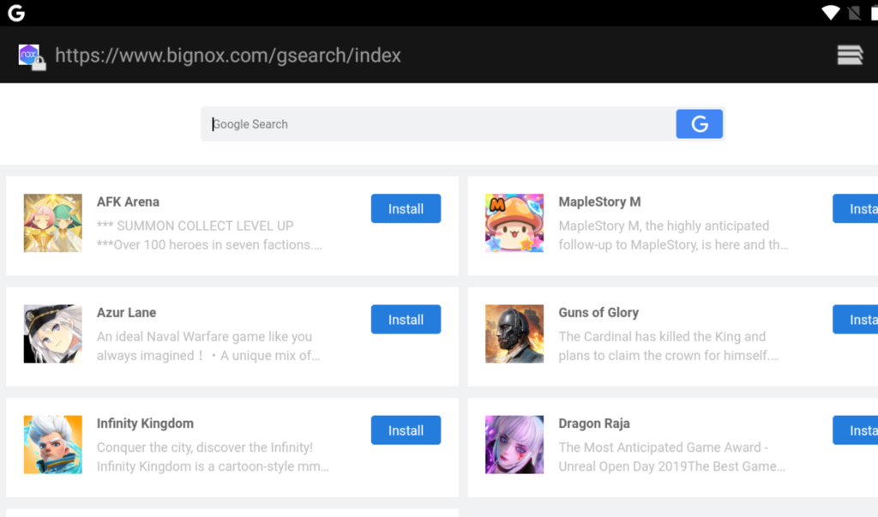Open the Infinity Kingdom title
The image size is (878, 517).
point(145,424)
